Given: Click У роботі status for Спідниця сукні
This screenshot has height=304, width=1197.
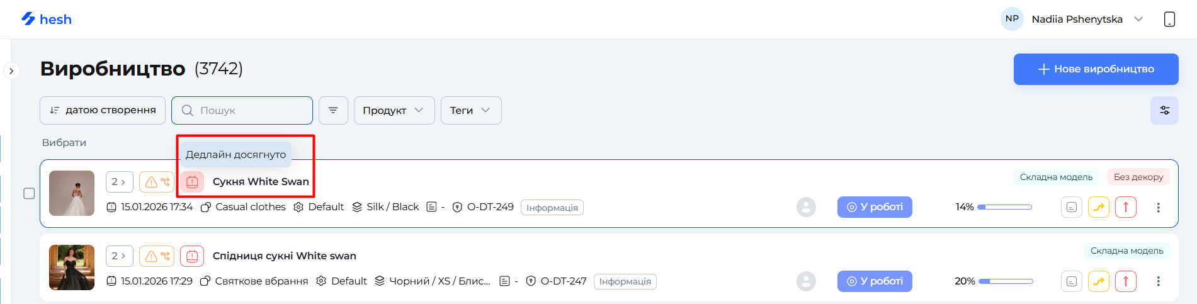Looking at the screenshot, I should [x=874, y=281].
